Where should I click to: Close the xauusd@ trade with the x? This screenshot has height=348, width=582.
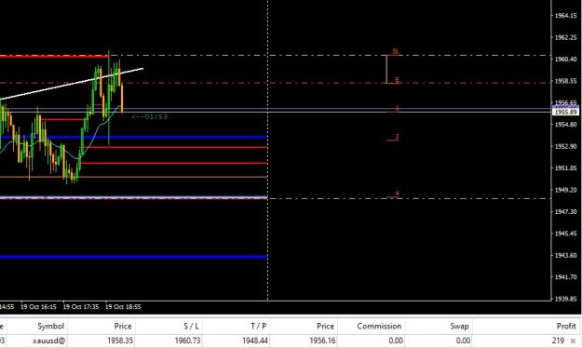pyautogui.click(x=573, y=341)
